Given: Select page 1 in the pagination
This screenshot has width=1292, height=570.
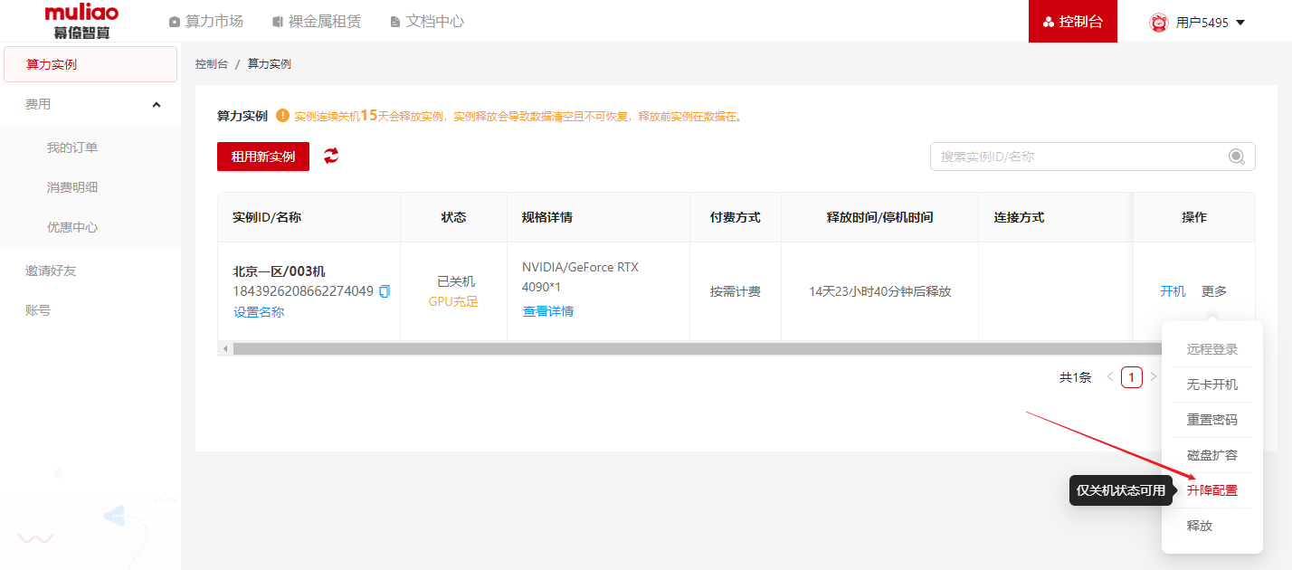Looking at the screenshot, I should tap(1131, 377).
